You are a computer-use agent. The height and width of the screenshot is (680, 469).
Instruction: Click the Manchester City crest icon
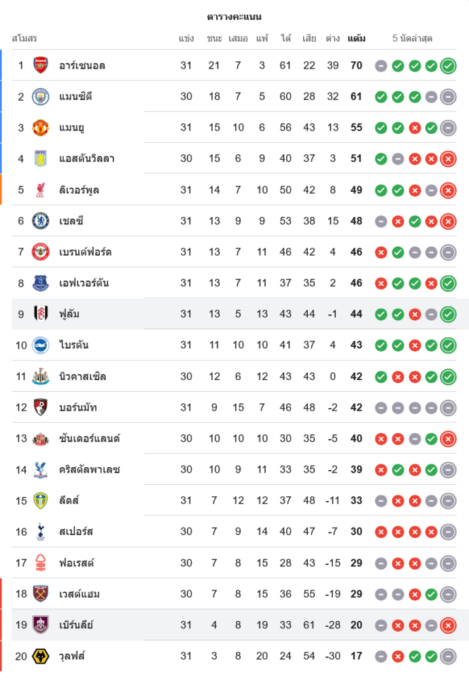[x=41, y=97]
